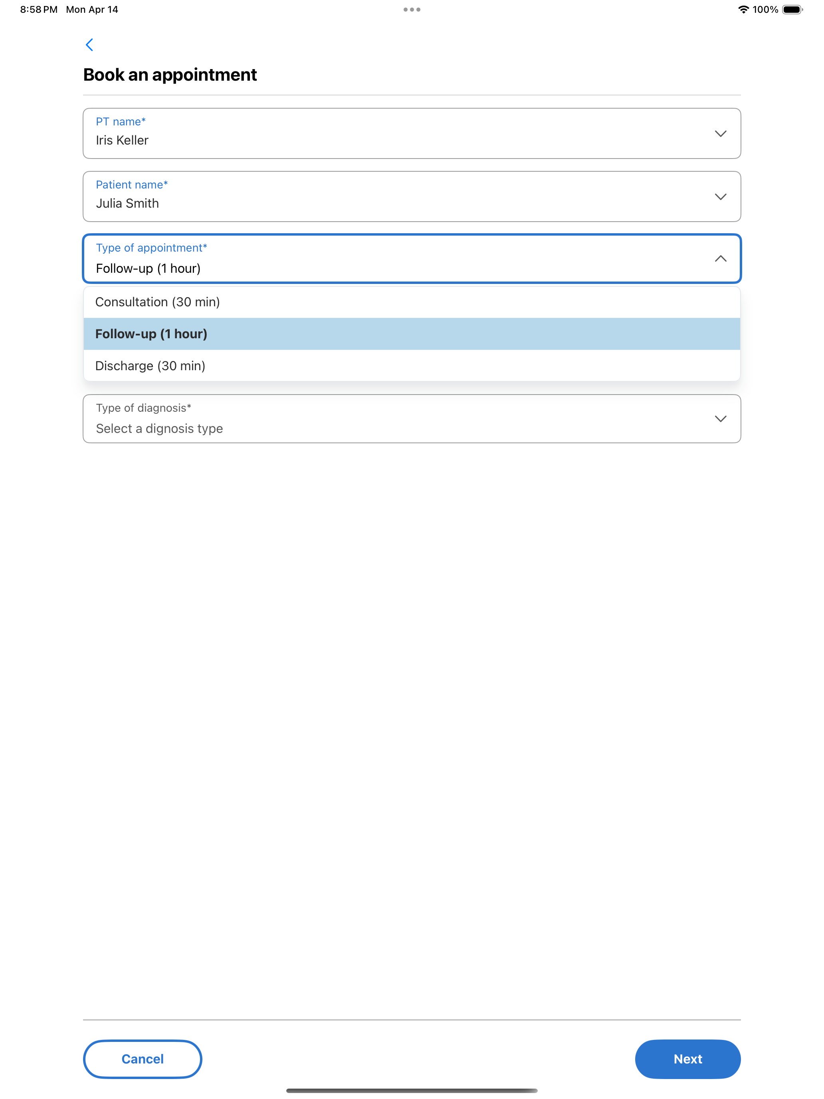824x1099 pixels.
Task: Tap the Wi-Fi status icon
Action: [743, 10]
